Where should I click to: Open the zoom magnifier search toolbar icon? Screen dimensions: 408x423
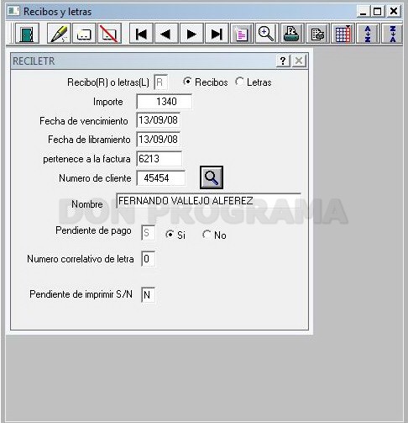click(267, 34)
